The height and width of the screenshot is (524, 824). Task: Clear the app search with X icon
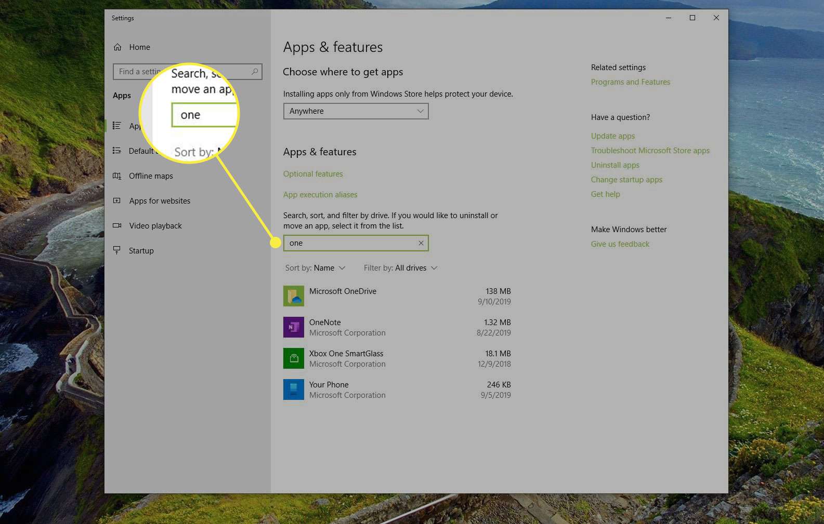point(421,243)
